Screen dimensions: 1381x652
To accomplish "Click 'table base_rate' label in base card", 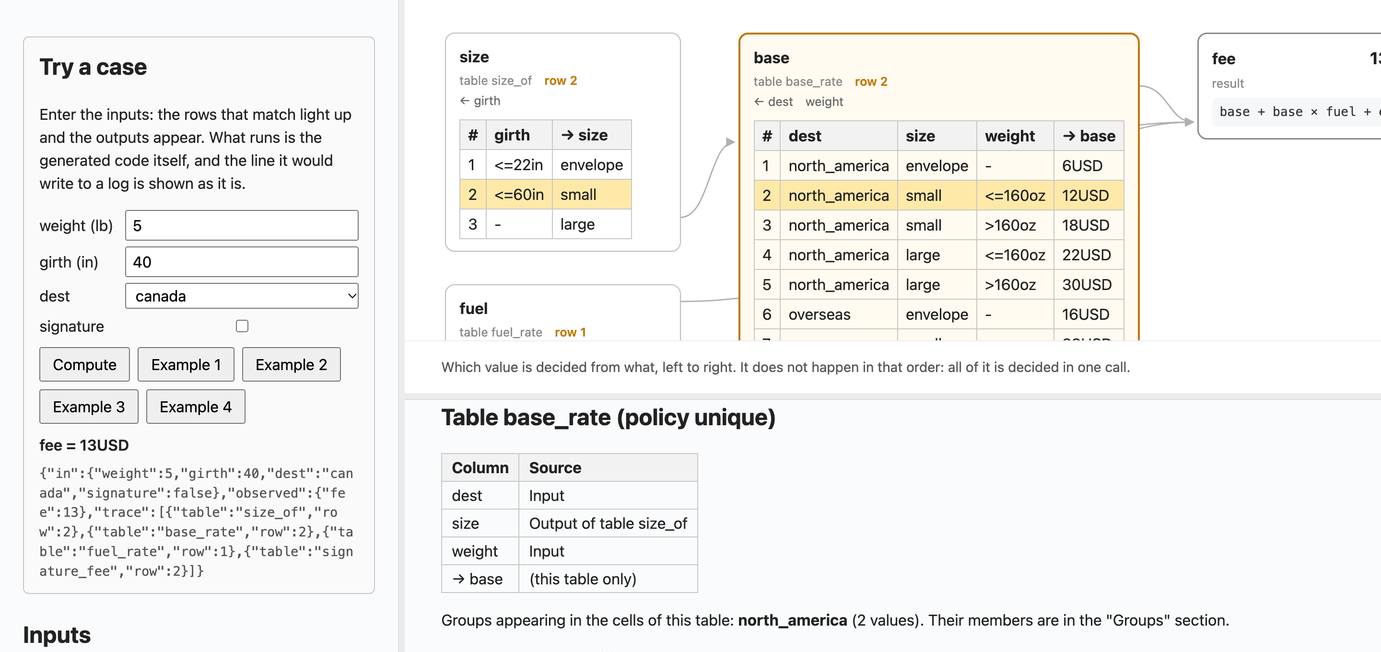I will click(798, 81).
